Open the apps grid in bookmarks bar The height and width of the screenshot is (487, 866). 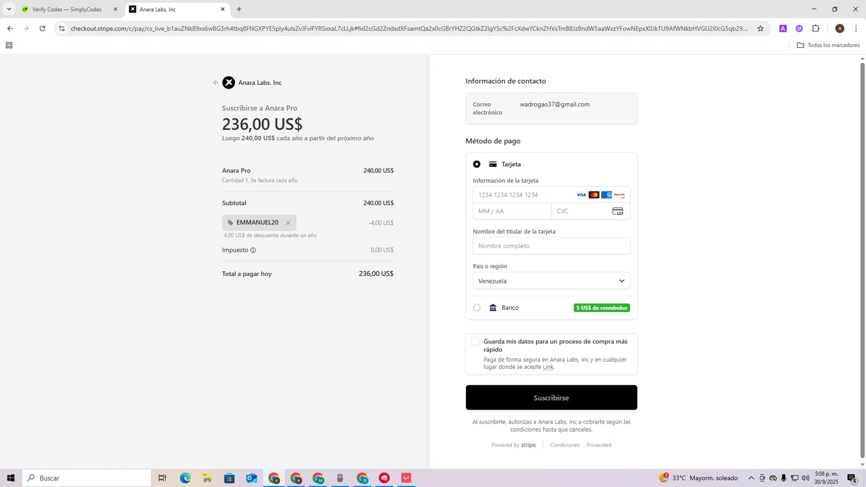click(x=9, y=45)
